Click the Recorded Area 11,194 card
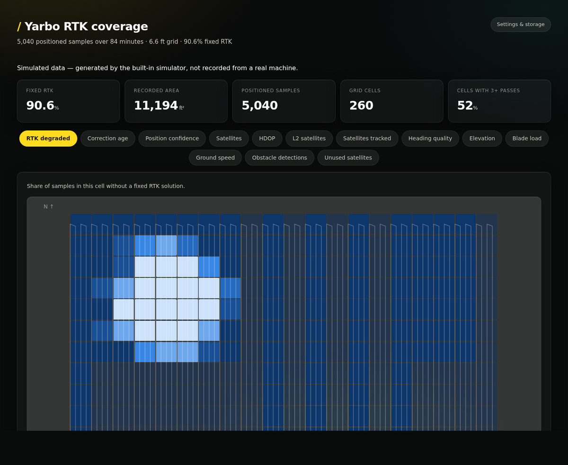The image size is (568, 465). (176, 101)
